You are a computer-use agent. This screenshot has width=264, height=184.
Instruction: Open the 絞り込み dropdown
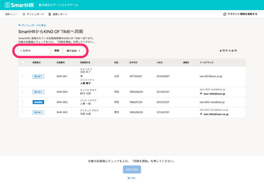(74, 51)
